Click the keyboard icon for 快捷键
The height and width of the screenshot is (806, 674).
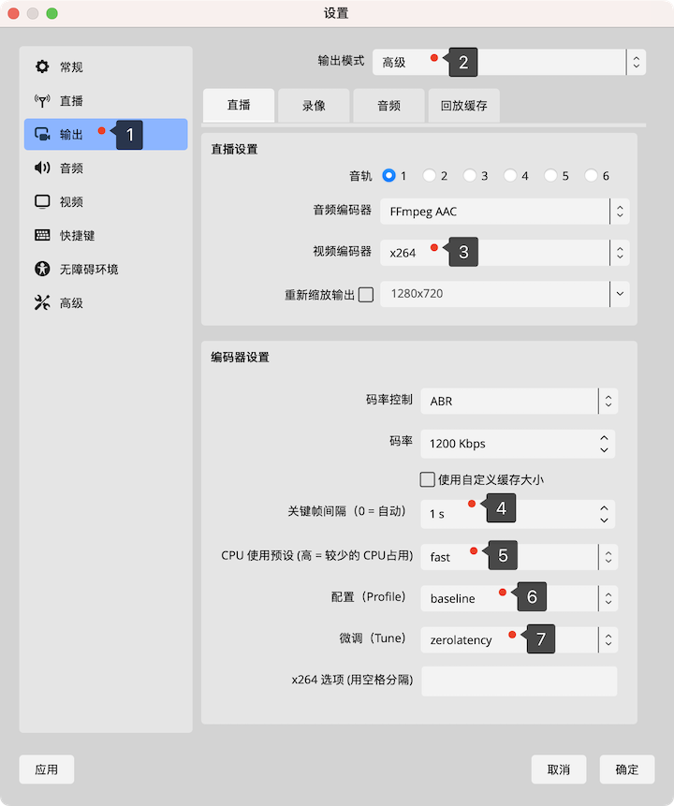[42, 236]
